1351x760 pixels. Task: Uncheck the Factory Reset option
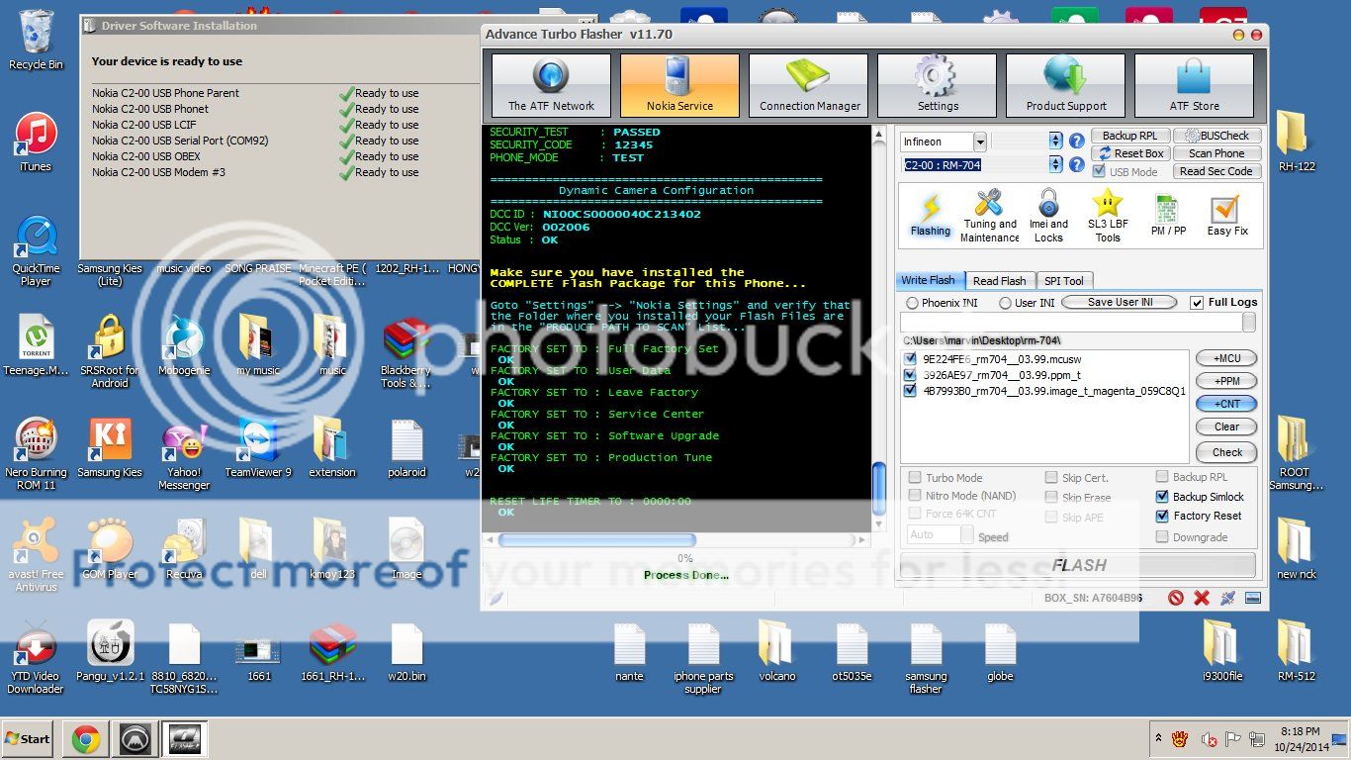1163,516
